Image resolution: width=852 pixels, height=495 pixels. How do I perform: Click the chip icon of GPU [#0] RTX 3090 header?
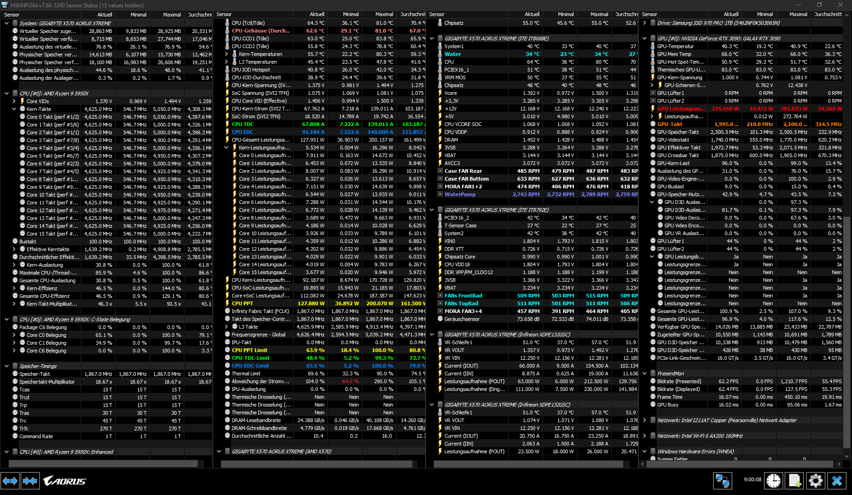coord(653,38)
